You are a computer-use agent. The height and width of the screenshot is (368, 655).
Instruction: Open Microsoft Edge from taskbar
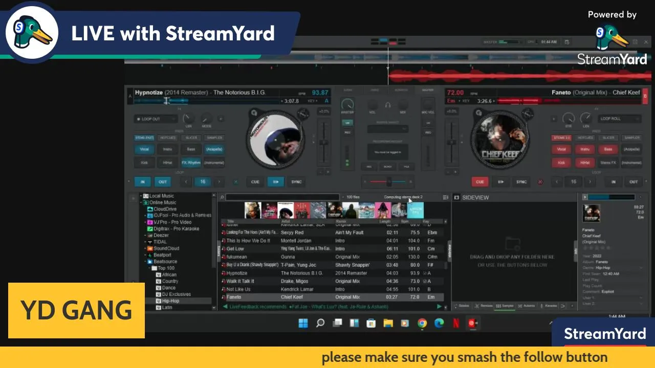point(439,323)
